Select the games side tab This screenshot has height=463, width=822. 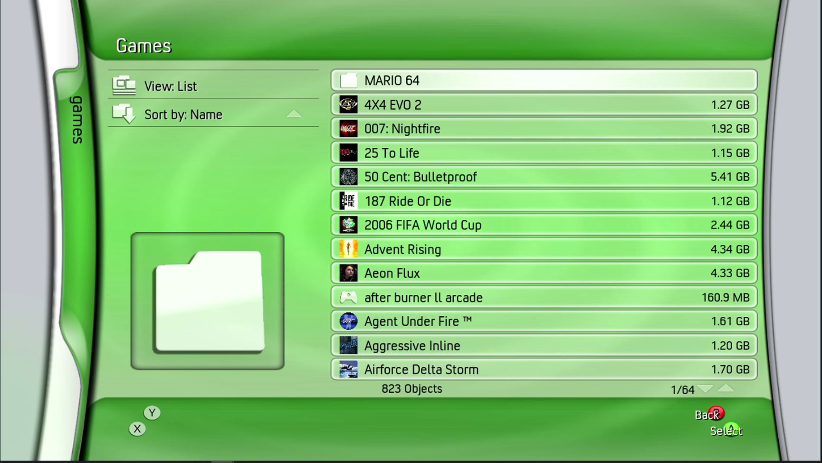pos(77,120)
